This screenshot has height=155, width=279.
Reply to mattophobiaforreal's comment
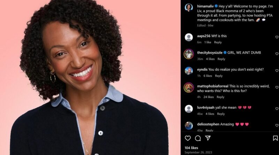coord(220,97)
